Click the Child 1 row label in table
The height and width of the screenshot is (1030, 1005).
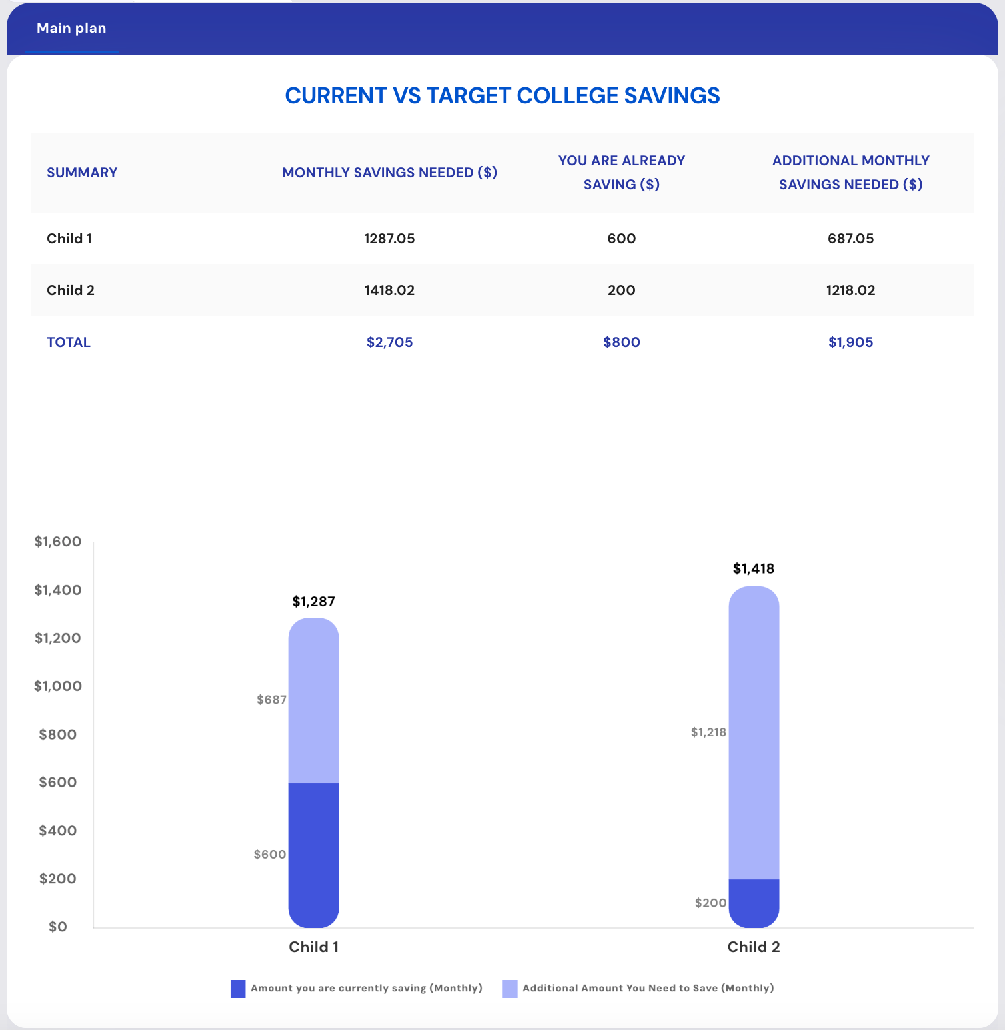point(69,239)
